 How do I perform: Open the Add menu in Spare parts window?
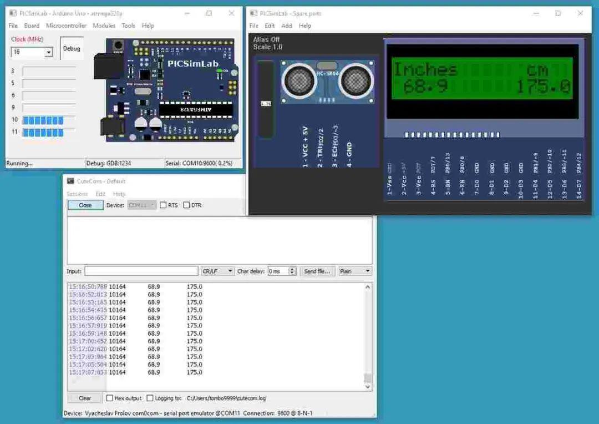pyautogui.click(x=287, y=26)
